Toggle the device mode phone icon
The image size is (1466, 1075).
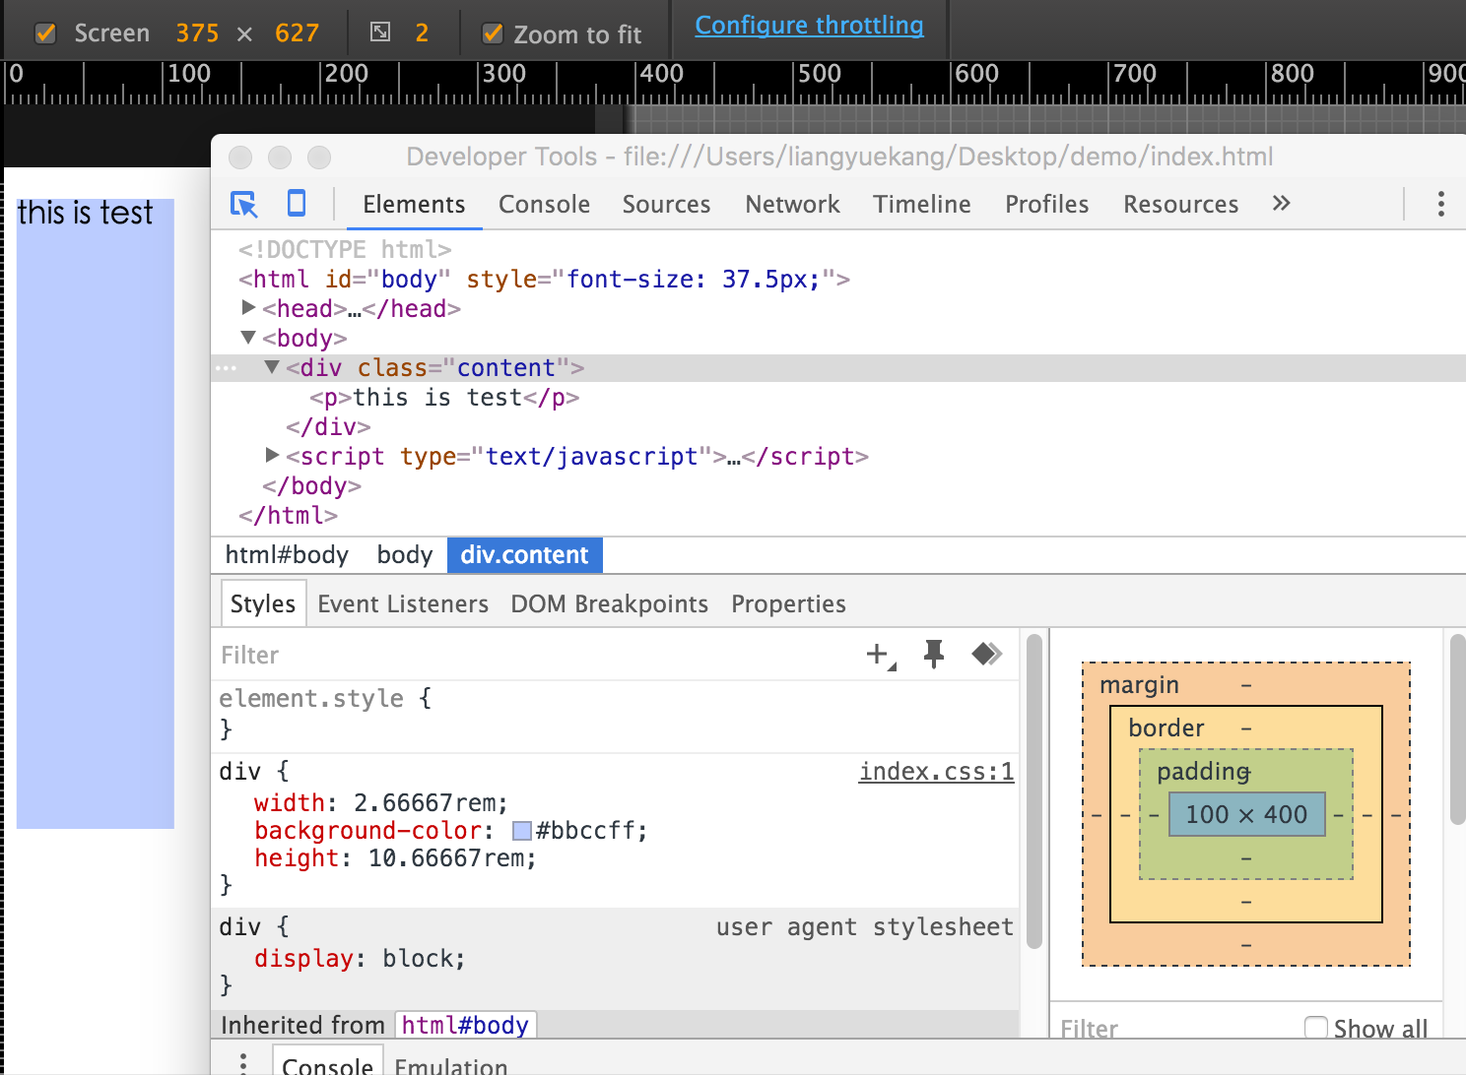pos(296,203)
